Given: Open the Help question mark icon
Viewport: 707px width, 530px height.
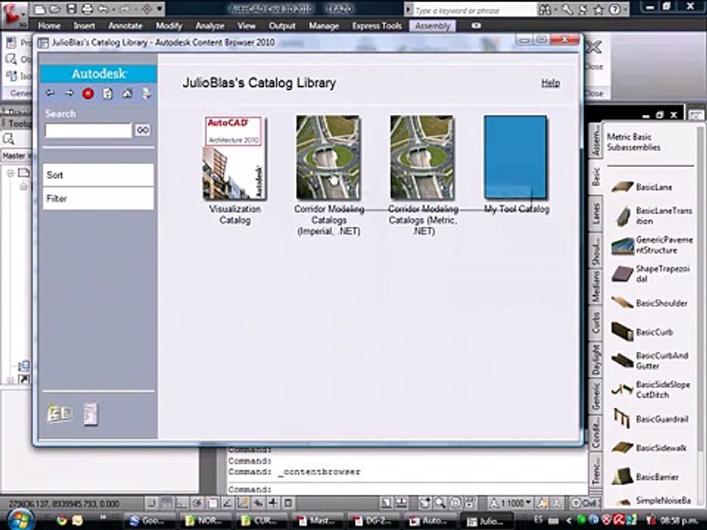Looking at the screenshot, I should [614, 9].
